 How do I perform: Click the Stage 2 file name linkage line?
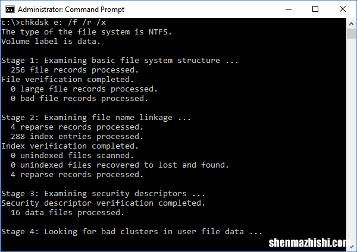tap(96, 118)
